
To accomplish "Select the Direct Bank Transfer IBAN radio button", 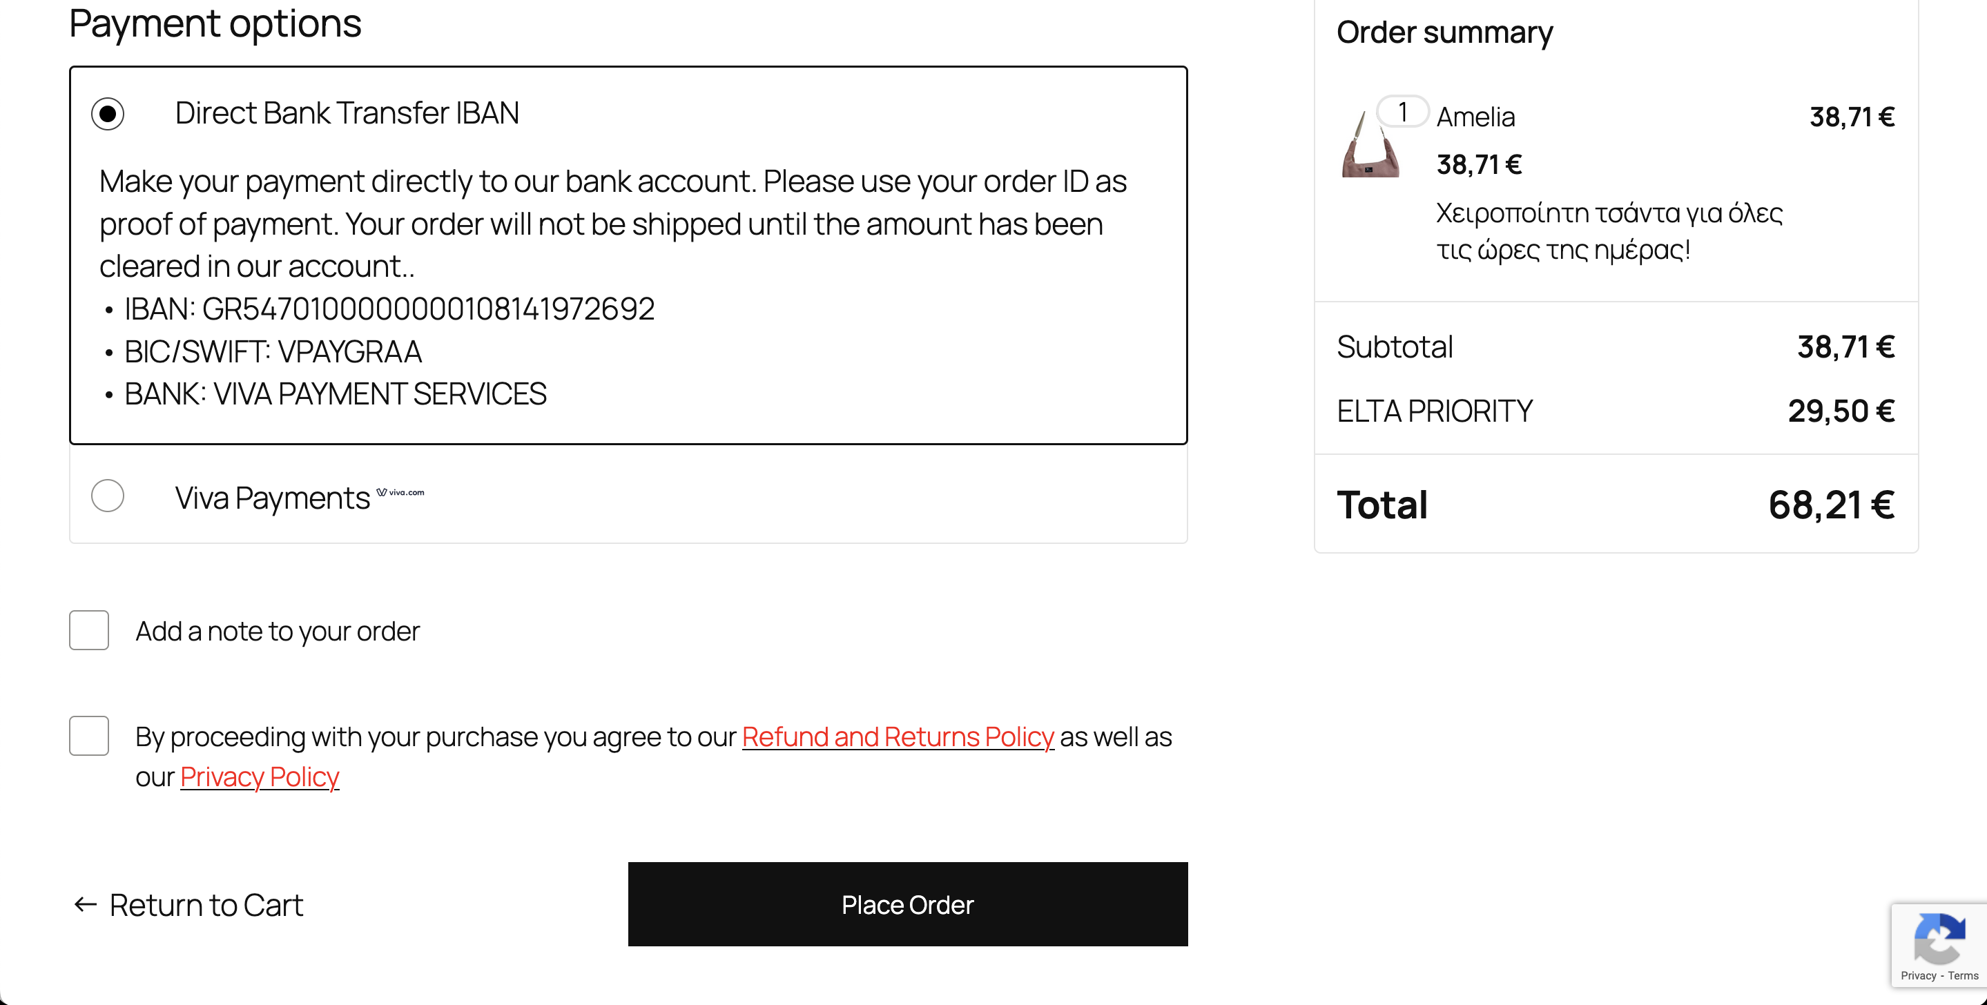I will (108, 114).
